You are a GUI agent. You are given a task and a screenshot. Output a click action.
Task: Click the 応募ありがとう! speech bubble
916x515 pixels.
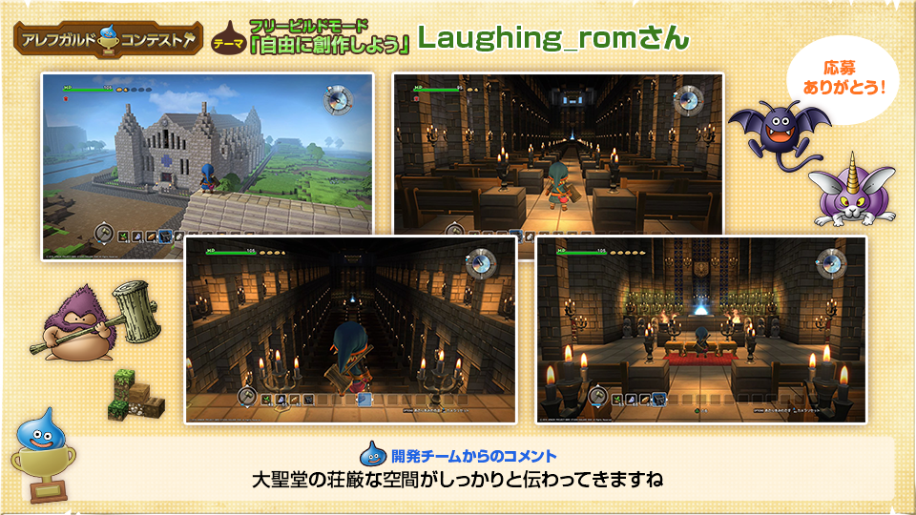(x=843, y=78)
